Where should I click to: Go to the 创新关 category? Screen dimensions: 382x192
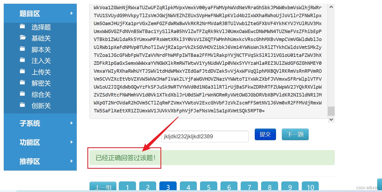[x=41, y=106]
